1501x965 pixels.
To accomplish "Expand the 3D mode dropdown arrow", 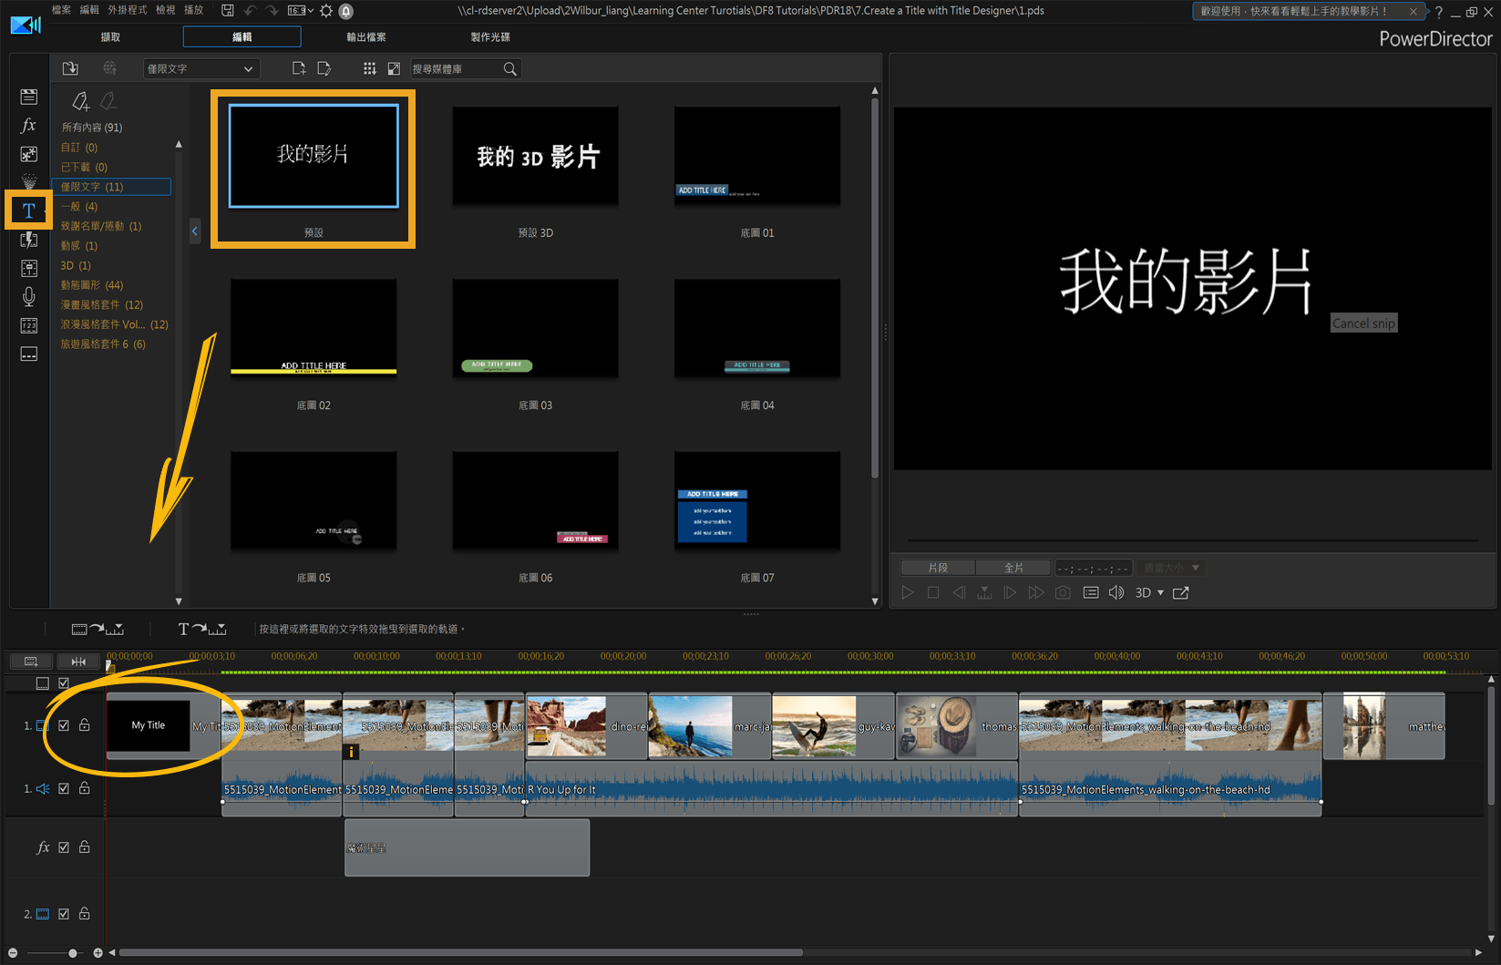I will [1160, 592].
